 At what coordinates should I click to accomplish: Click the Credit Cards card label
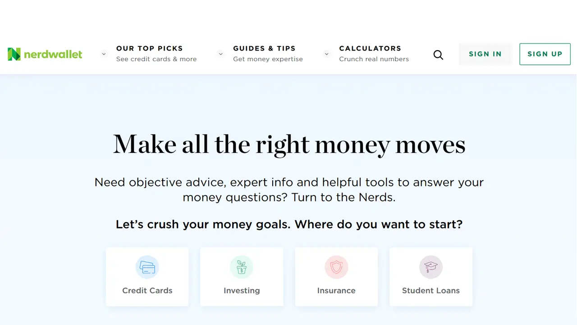[147, 291]
